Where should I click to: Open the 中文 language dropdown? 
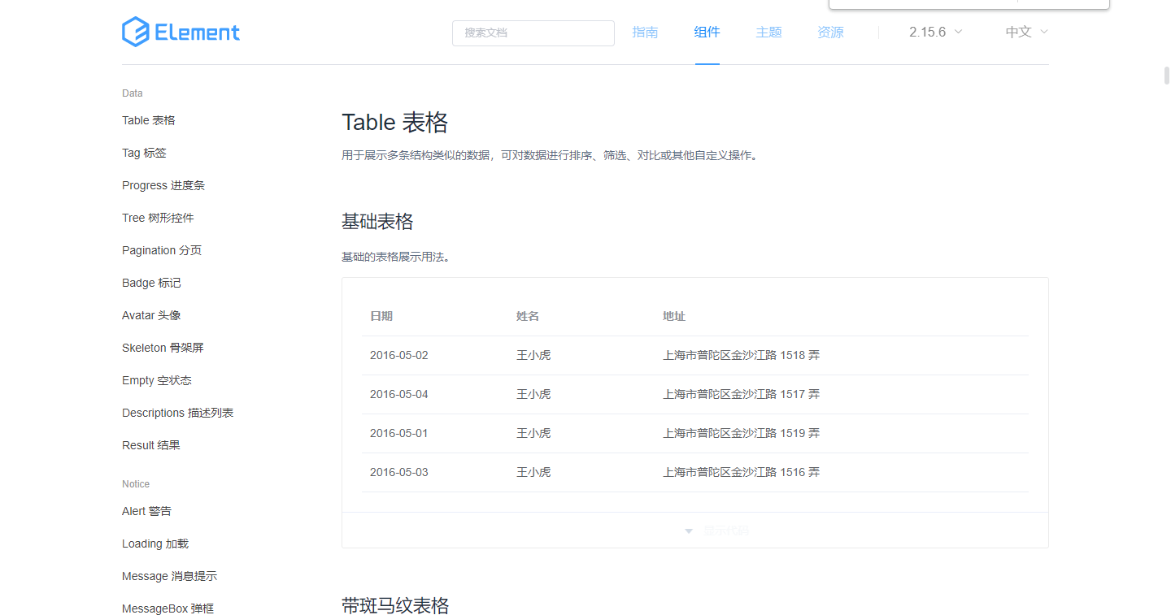pos(1019,32)
